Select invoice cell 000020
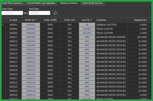This screenshot has width=153, height=101. 13,74
